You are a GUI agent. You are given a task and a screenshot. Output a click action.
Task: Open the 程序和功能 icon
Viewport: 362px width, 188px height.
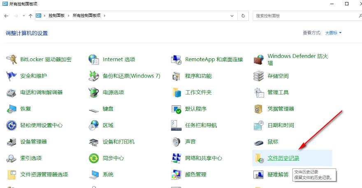[176, 76]
